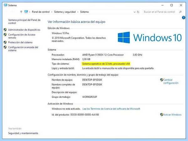Click the Activación de Windows section label
Image resolution: width=188 pixels, height=141 pixels.
[60, 104]
